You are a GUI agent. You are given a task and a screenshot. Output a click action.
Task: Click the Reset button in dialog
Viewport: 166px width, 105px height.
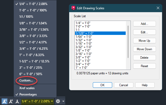tap(145, 66)
